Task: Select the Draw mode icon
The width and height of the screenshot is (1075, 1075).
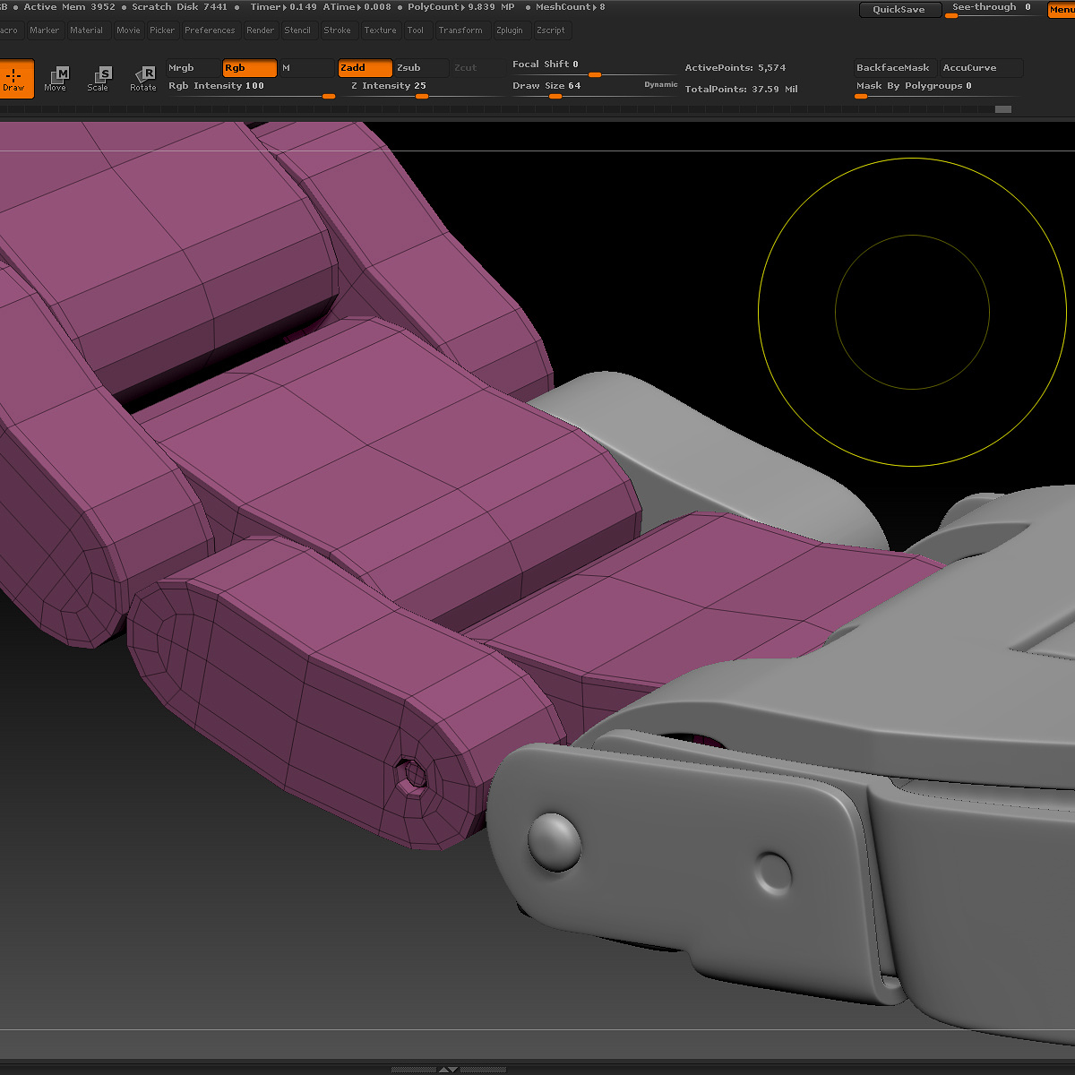Action: [15, 79]
